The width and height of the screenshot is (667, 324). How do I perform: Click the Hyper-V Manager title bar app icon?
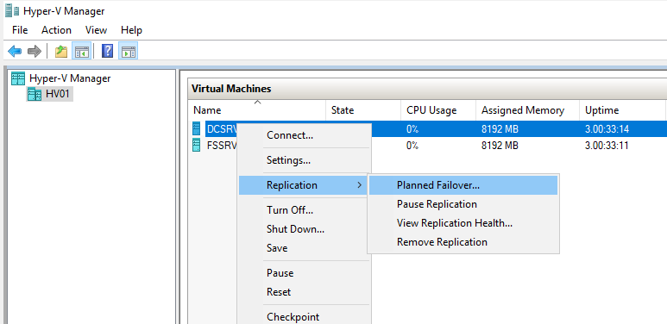point(12,10)
